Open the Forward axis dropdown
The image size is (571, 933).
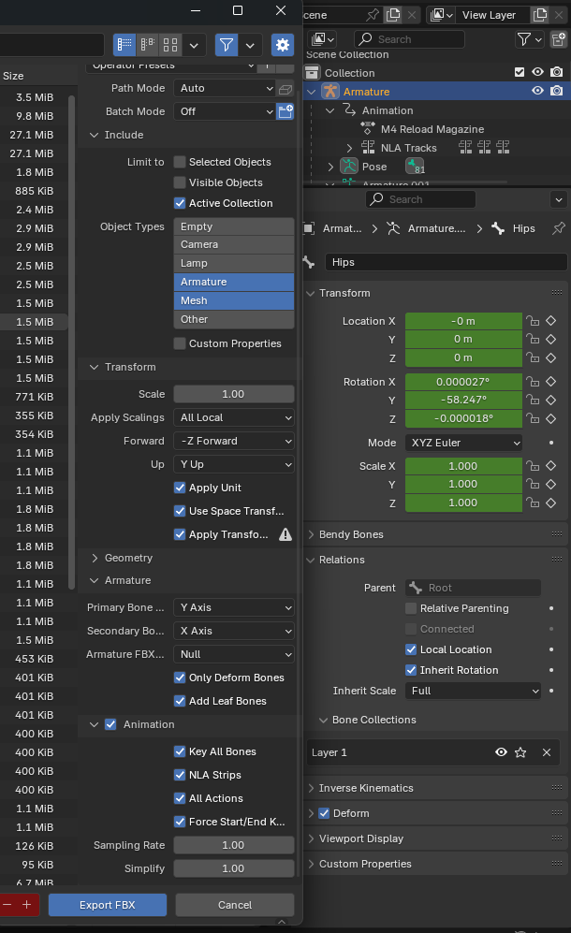[x=233, y=441]
